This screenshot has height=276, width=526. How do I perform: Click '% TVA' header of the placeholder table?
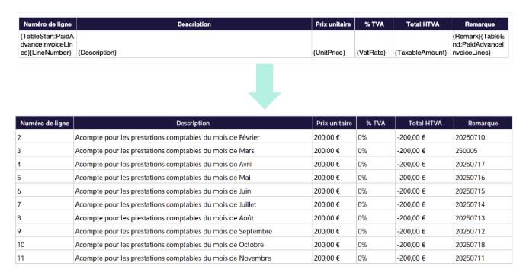374,24
